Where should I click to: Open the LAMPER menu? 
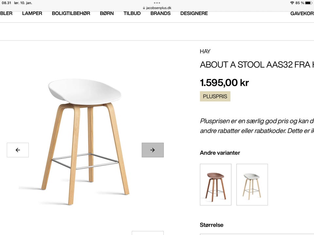(32, 13)
